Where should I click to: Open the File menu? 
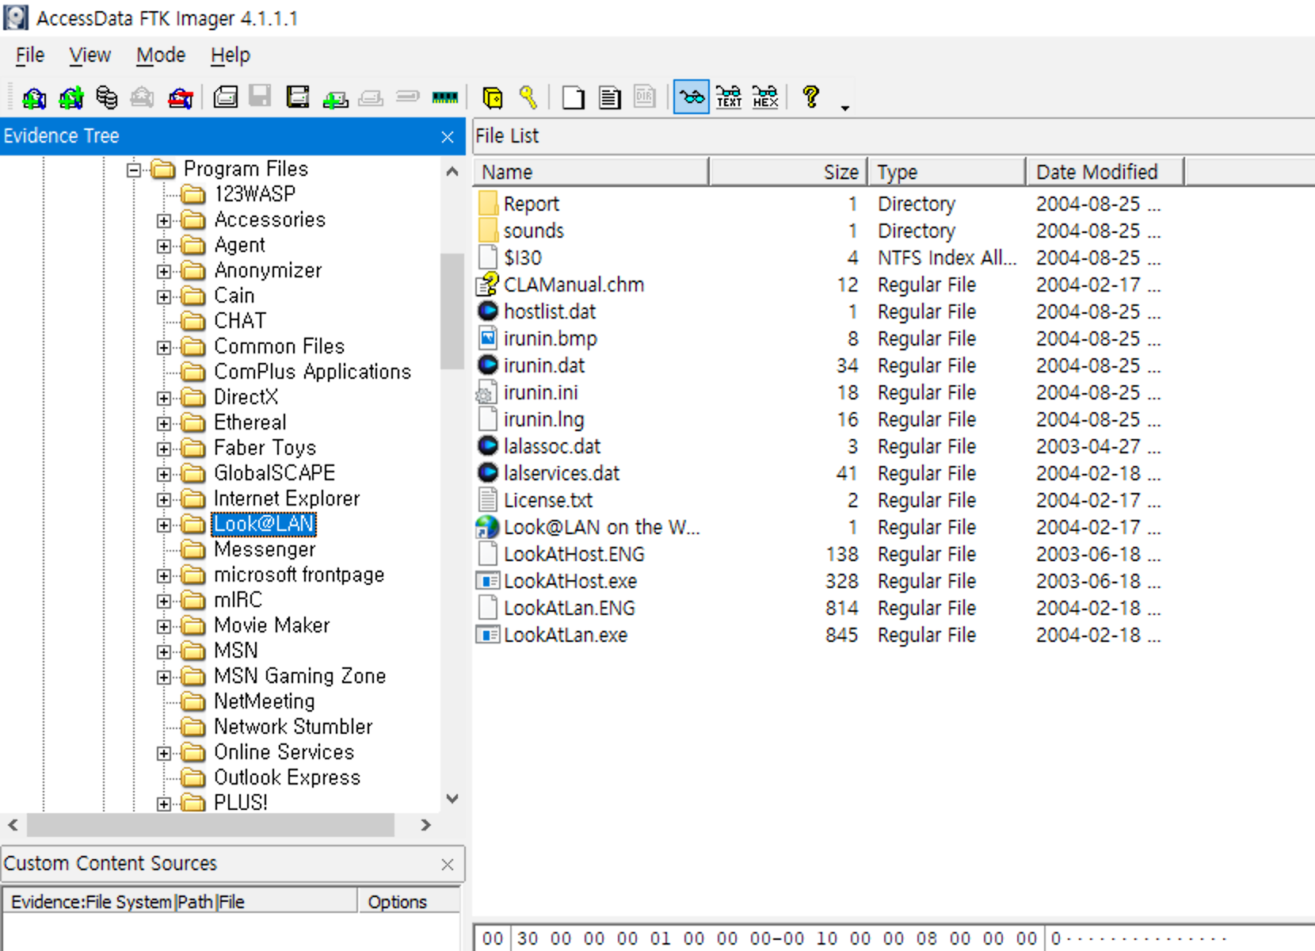click(x=30, y=55)
